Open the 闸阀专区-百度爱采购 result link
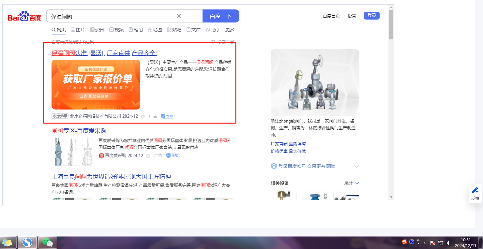Image resolution: width=483 pixels, height=249 pixels. pos(79,131)
